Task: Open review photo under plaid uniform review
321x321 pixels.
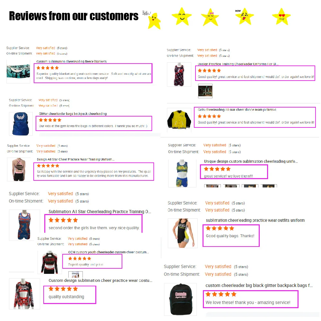Action: click(x=205, y=91)
